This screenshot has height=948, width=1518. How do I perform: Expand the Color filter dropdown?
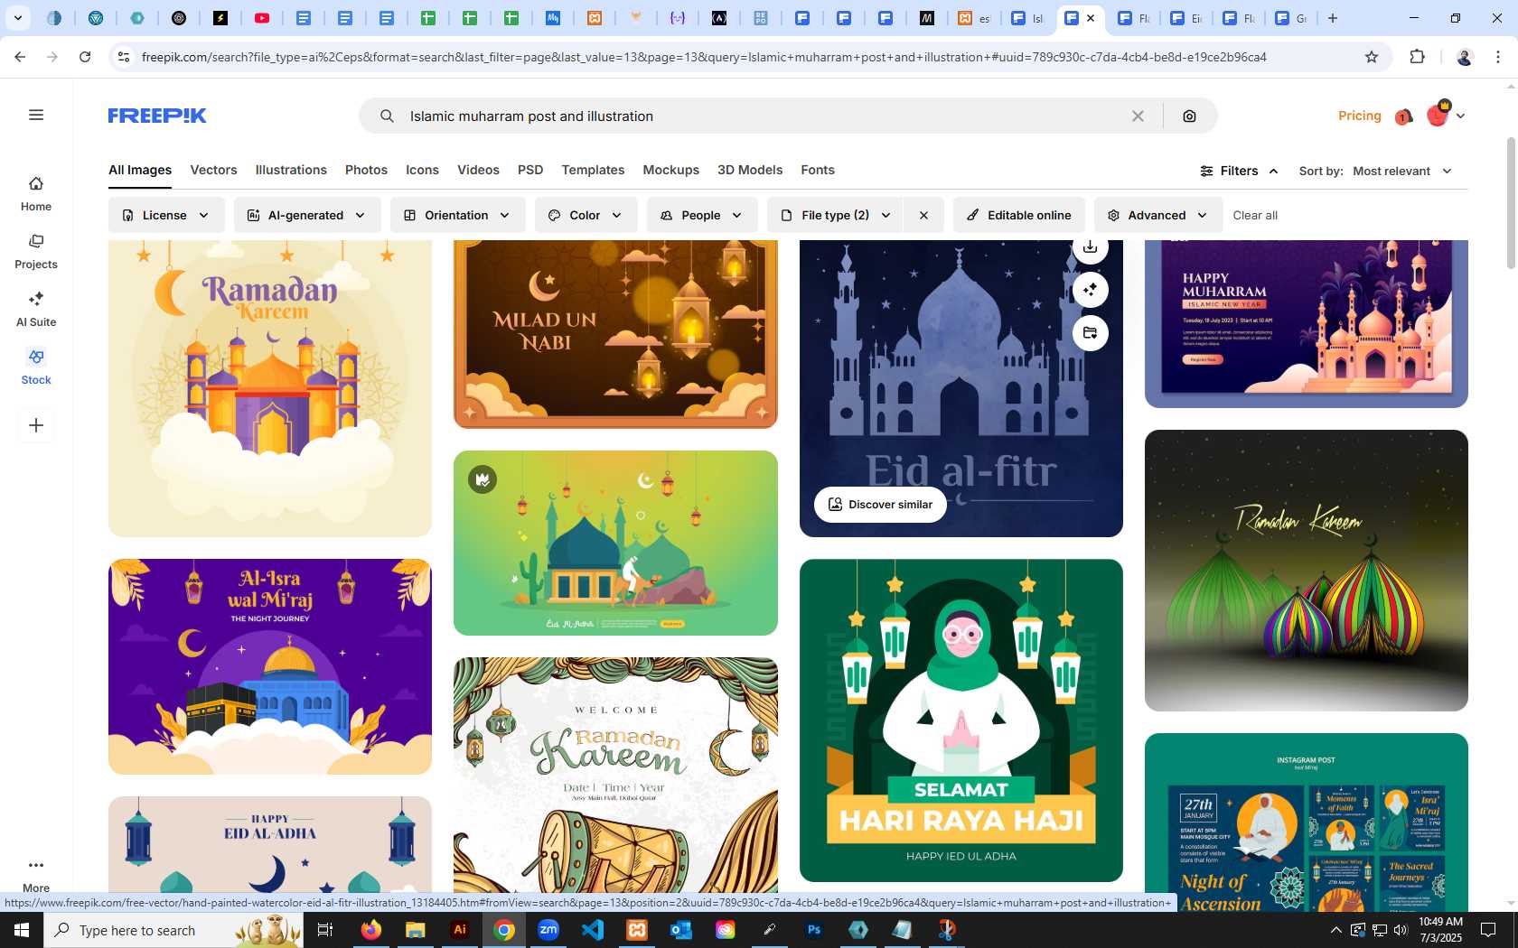pyautogui.click(x=586, y=215)
